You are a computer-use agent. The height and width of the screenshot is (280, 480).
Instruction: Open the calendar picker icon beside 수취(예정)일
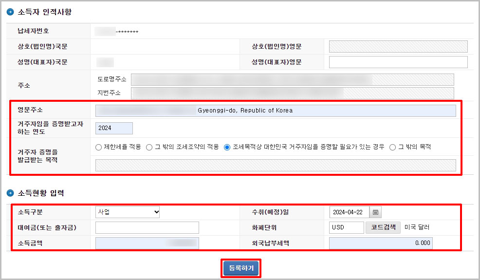coord(375,212)
